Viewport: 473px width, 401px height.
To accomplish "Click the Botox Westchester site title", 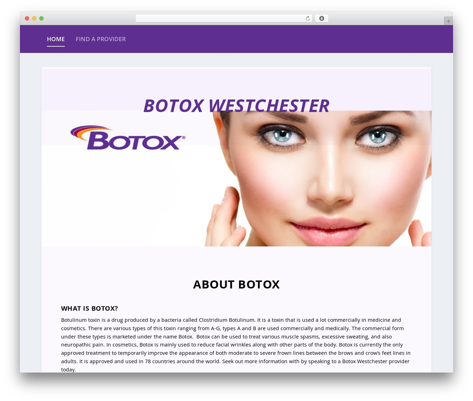I will pos(236,105).
